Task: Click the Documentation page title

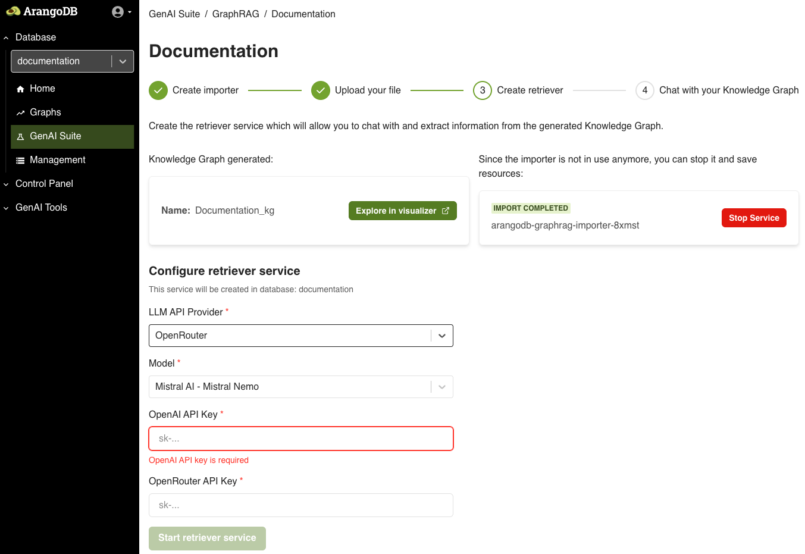Action: tap(214, 51)
